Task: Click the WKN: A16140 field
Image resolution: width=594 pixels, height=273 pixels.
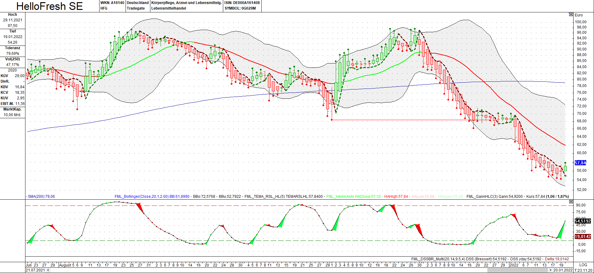Action: 112,3
